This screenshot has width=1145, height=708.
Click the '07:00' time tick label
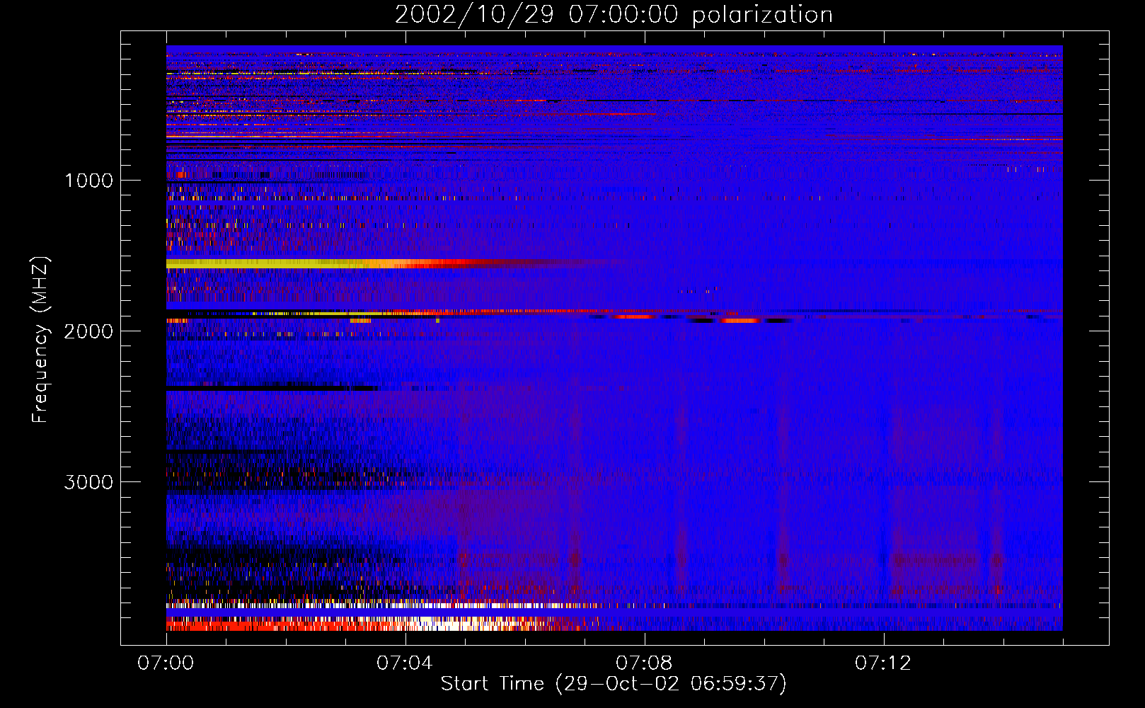pos(166,663)
